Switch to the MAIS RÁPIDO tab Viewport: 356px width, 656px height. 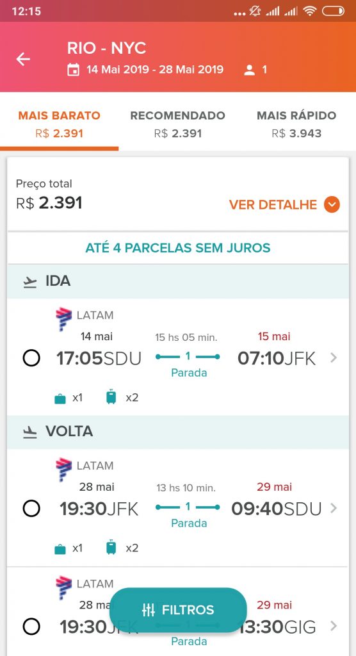(x=296, y=124)
